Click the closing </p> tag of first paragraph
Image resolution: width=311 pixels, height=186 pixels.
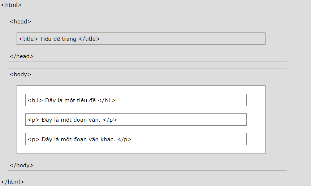(x=110, y=120)
